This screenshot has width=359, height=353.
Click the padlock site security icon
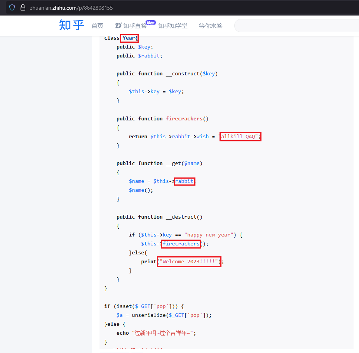pyautogui.click(x=23, y=7)
